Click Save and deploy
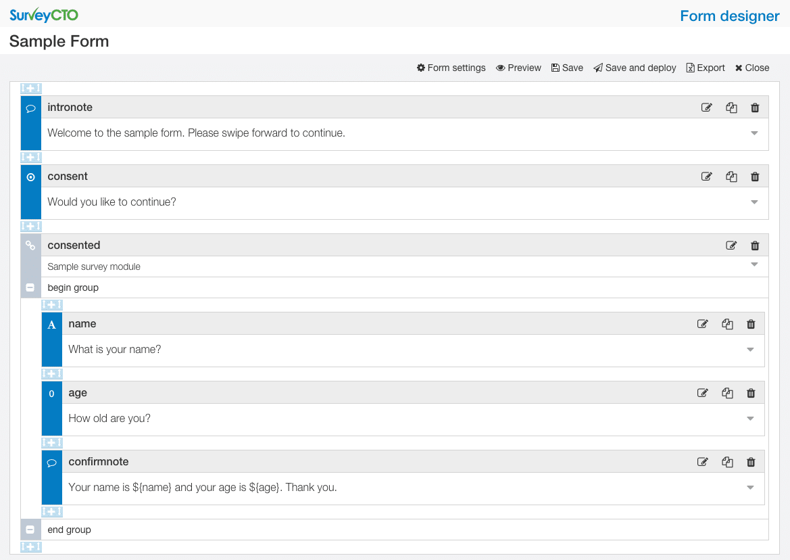The image size is (790, 560). click(635, 68)
